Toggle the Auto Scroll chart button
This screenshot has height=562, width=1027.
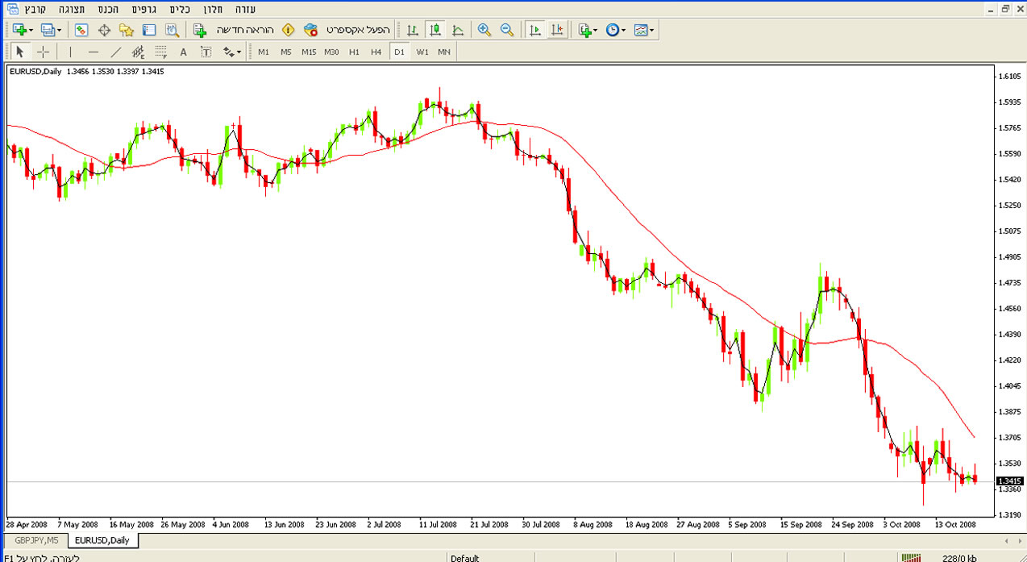(534, 30)
